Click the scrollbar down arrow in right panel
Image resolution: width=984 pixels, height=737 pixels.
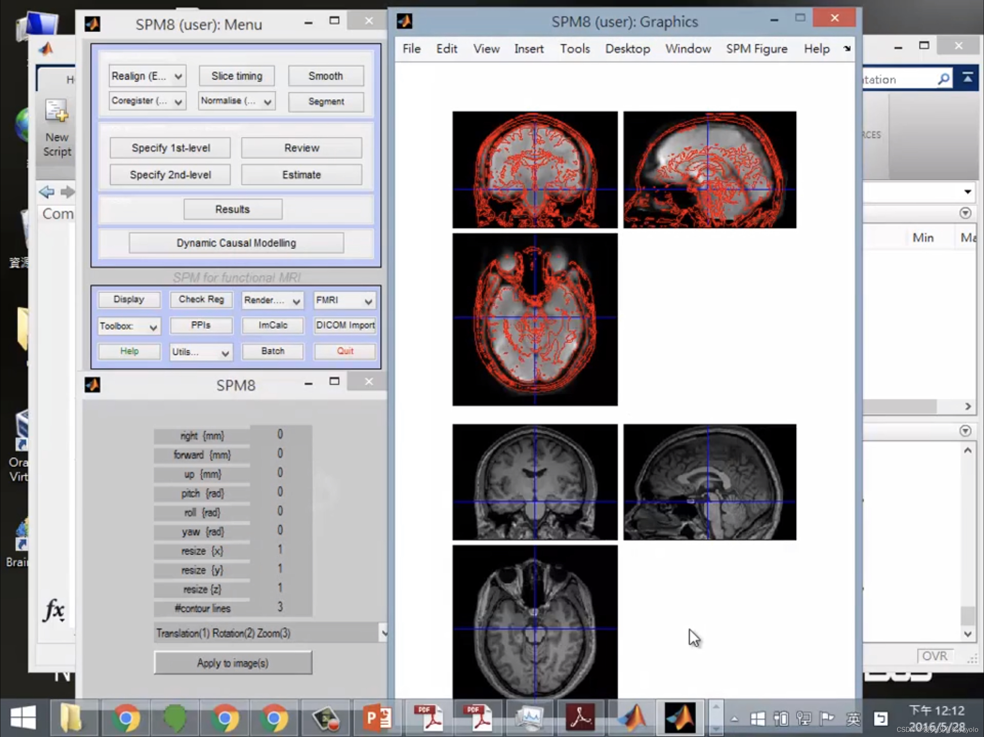pos(968,635)
